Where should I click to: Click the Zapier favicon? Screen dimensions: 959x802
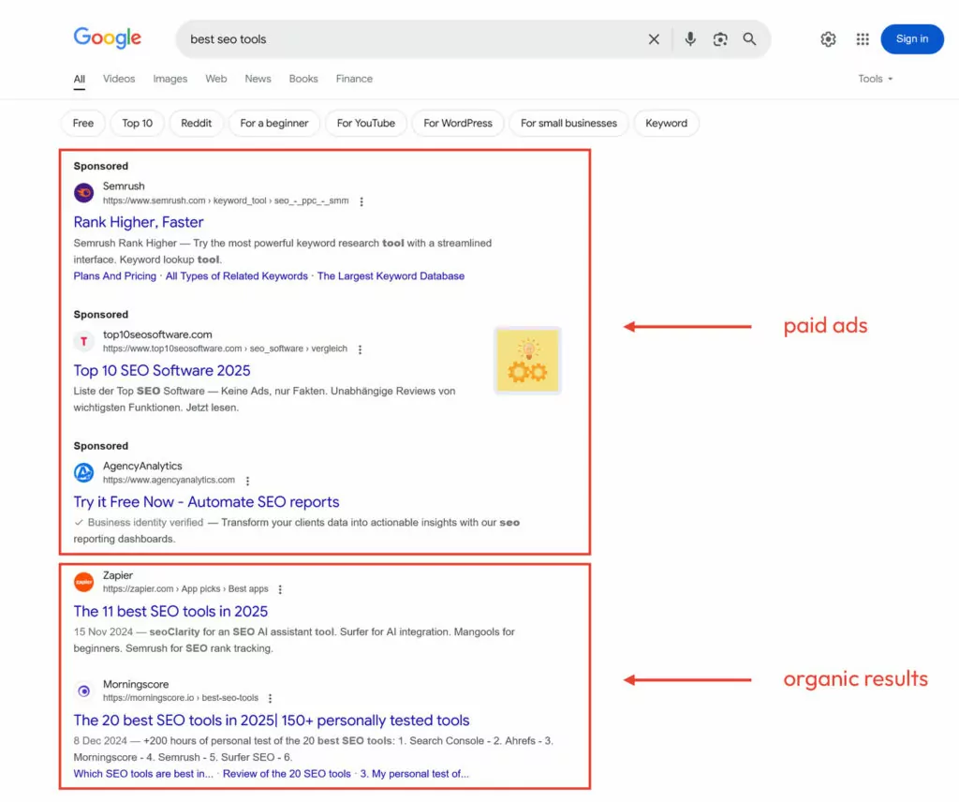(83, 582)
